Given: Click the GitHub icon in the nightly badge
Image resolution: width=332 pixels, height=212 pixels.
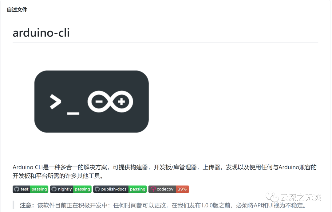Looking at the screenshot, I should (54, 189).
